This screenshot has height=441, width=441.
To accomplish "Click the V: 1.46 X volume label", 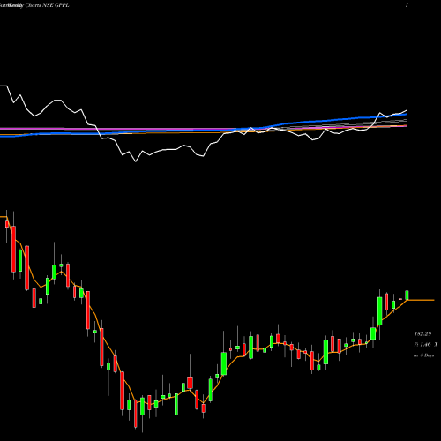I will point(426,344).
